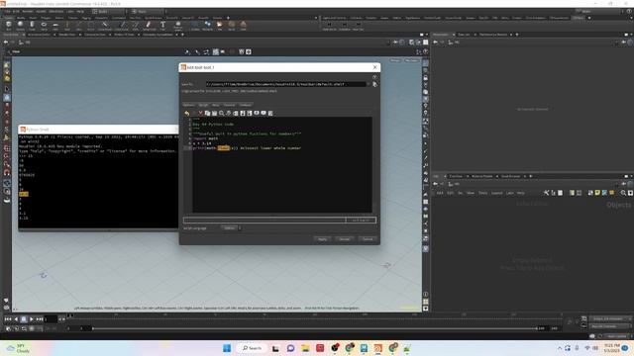Open the Windows menu in Houdini
The height and width of the screenshot is (356, 634).
tap(56, 11)
